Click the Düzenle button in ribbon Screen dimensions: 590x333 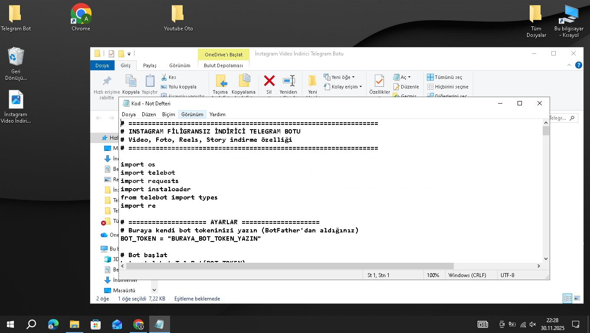coord(406,87)
